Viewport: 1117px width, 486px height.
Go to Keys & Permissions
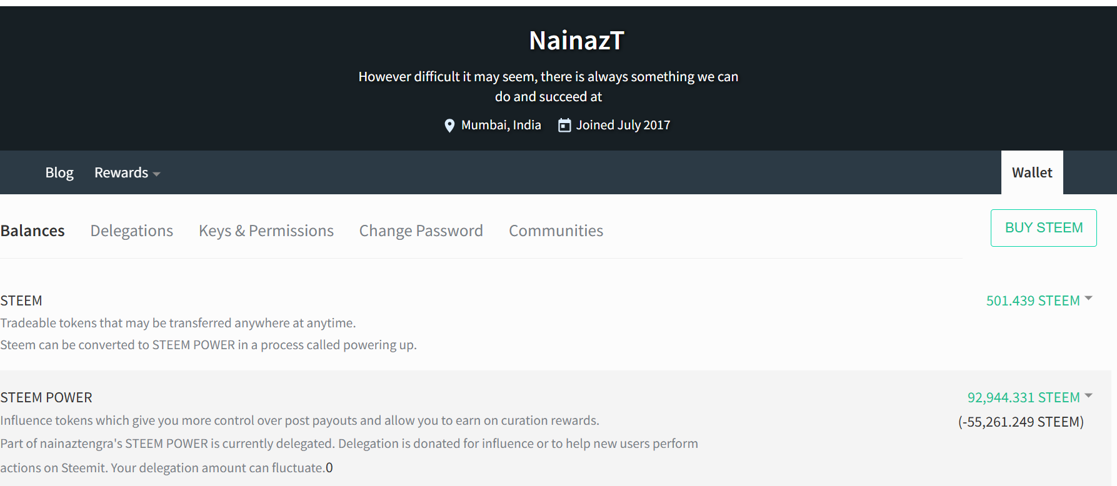(x=266, y=231)
